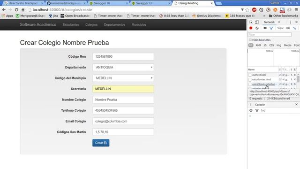This screenshot has width=300, height=169.
Task: Select the Network tab in DevTools
Action: 269,22
